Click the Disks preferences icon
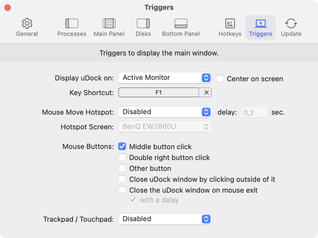Image resolution: width=318 pixels, height=238 pixels. pos(143,27)
